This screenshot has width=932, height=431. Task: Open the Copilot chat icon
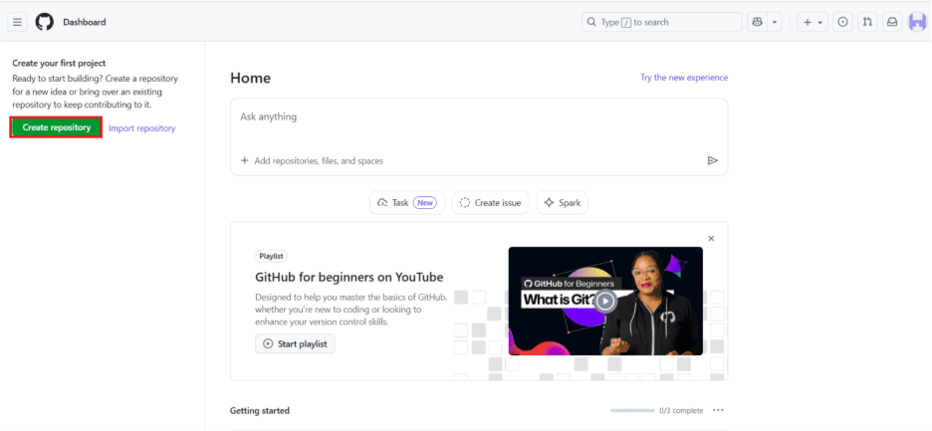757,22
